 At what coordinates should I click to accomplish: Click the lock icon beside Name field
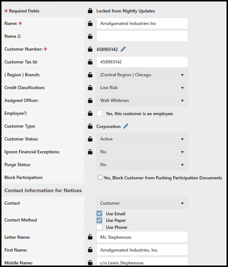[x=90, y=23]
